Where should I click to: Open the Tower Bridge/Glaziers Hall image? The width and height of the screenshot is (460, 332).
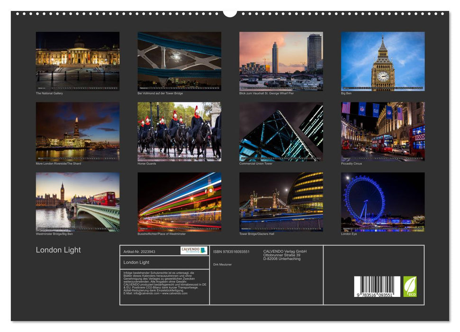coord(280,201)
